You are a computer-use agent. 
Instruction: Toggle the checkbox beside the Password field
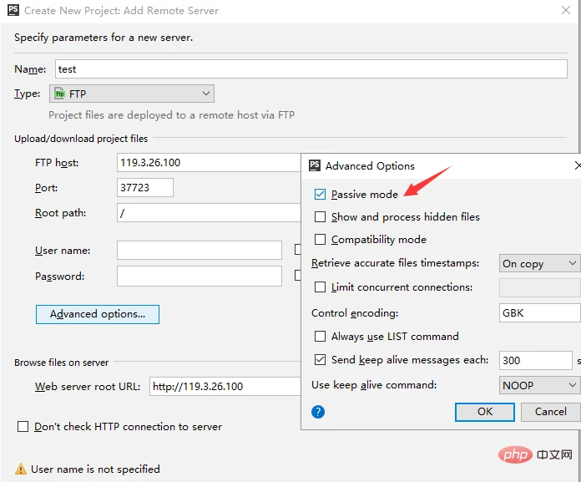pos(297,275)
